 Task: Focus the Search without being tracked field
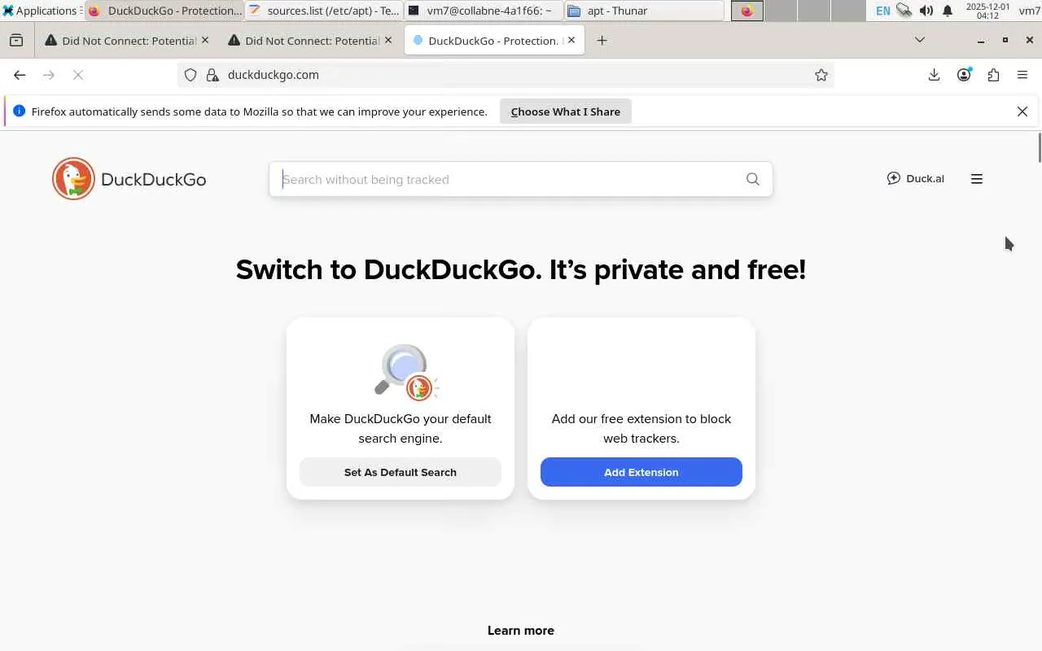pos(509,179)
